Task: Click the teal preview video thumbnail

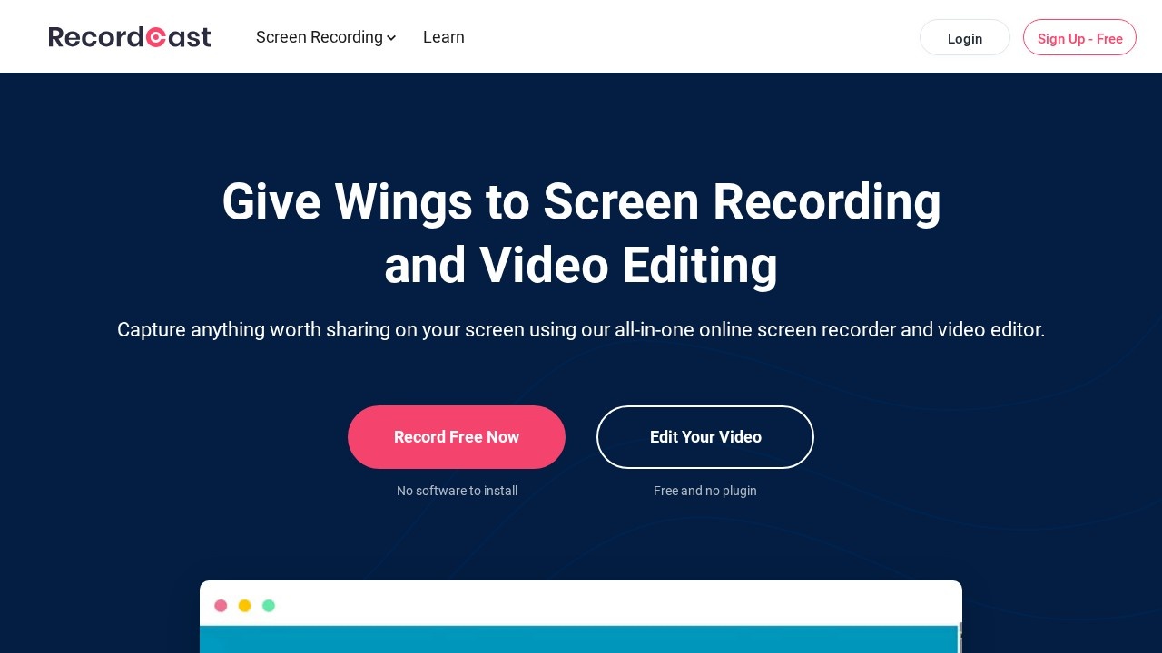Action: [579, 639]
